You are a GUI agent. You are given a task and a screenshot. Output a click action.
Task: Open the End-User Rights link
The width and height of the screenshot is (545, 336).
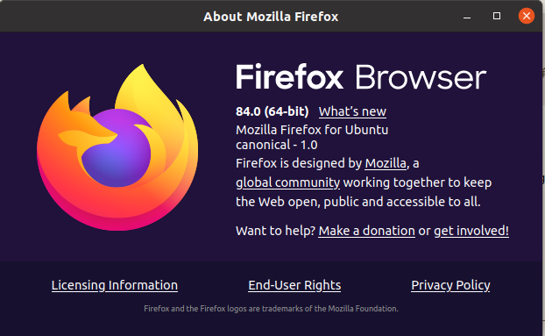(294, 285)
